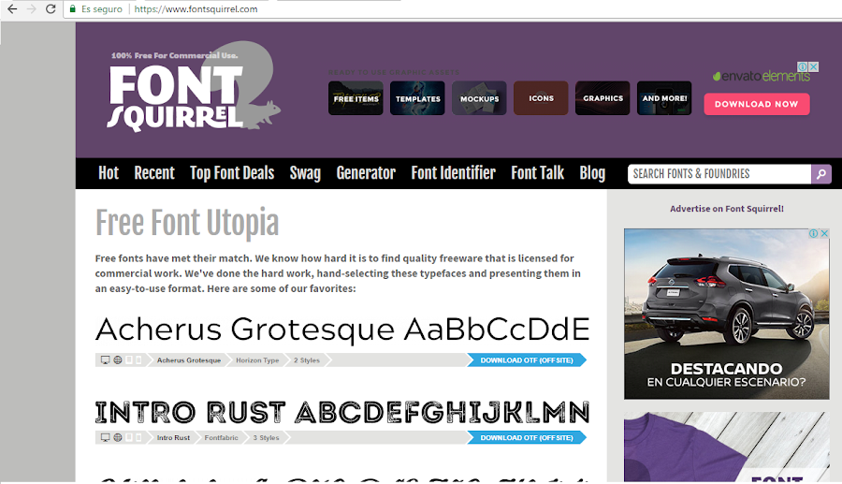This screenshot has height=484, width=842.
Task: Click the Templates ad tile
Action: point(417,98)
